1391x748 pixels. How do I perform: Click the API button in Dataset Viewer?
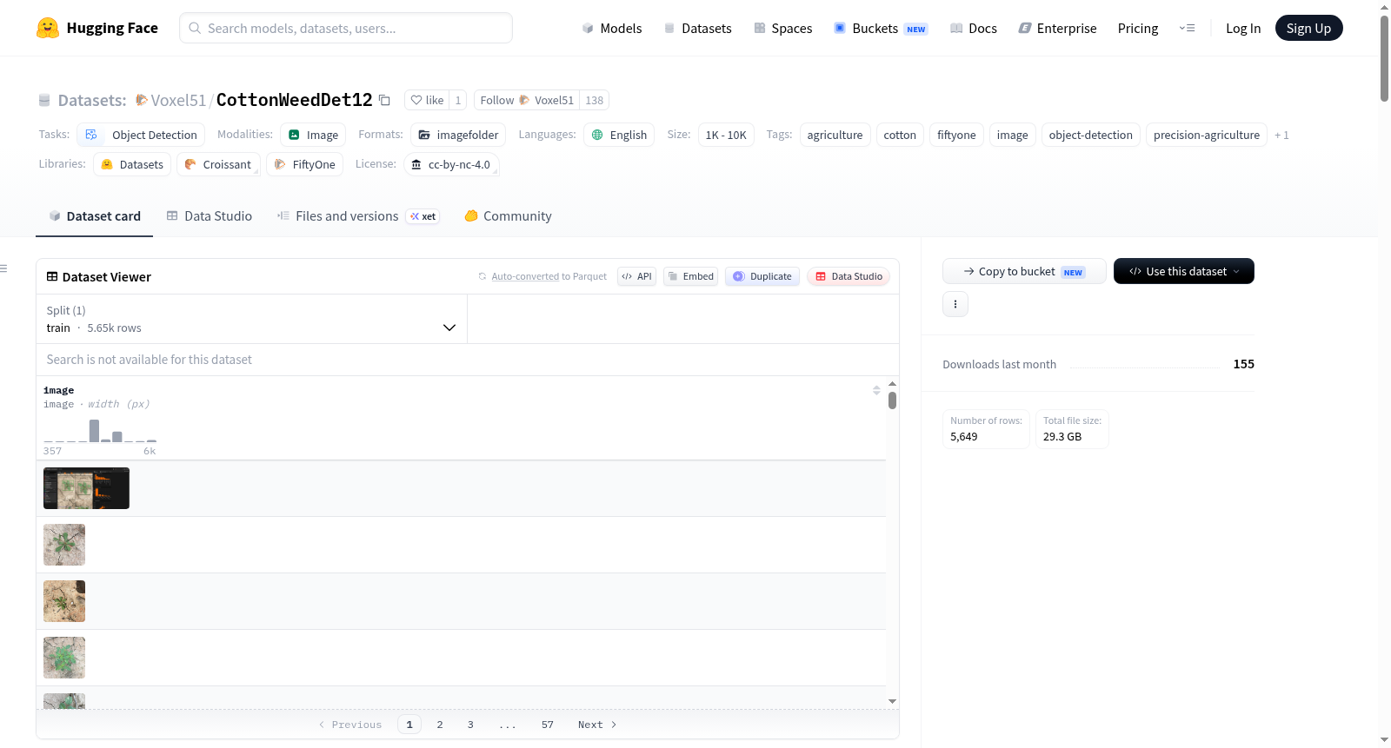636,276
